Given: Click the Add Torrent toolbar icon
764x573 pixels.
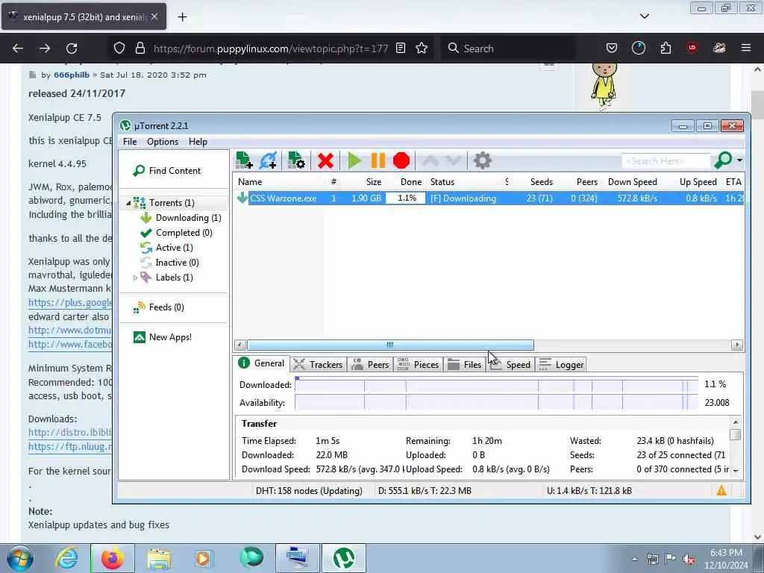Looking at the screenshot, I should tap(244, 160).
